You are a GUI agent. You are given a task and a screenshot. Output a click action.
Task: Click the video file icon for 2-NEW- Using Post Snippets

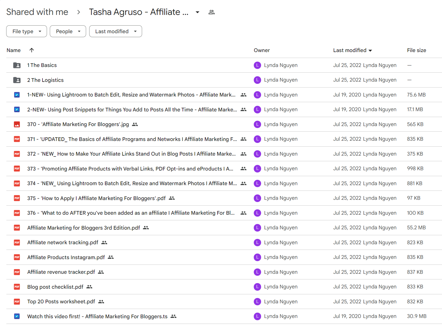[17, 109]
